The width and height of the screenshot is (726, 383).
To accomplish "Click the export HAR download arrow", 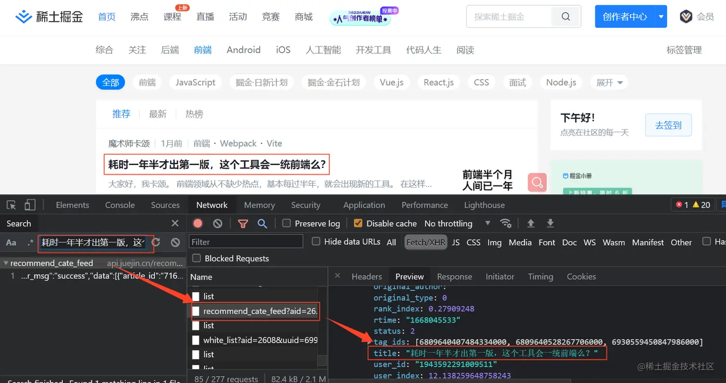I will tap(550, 223).
